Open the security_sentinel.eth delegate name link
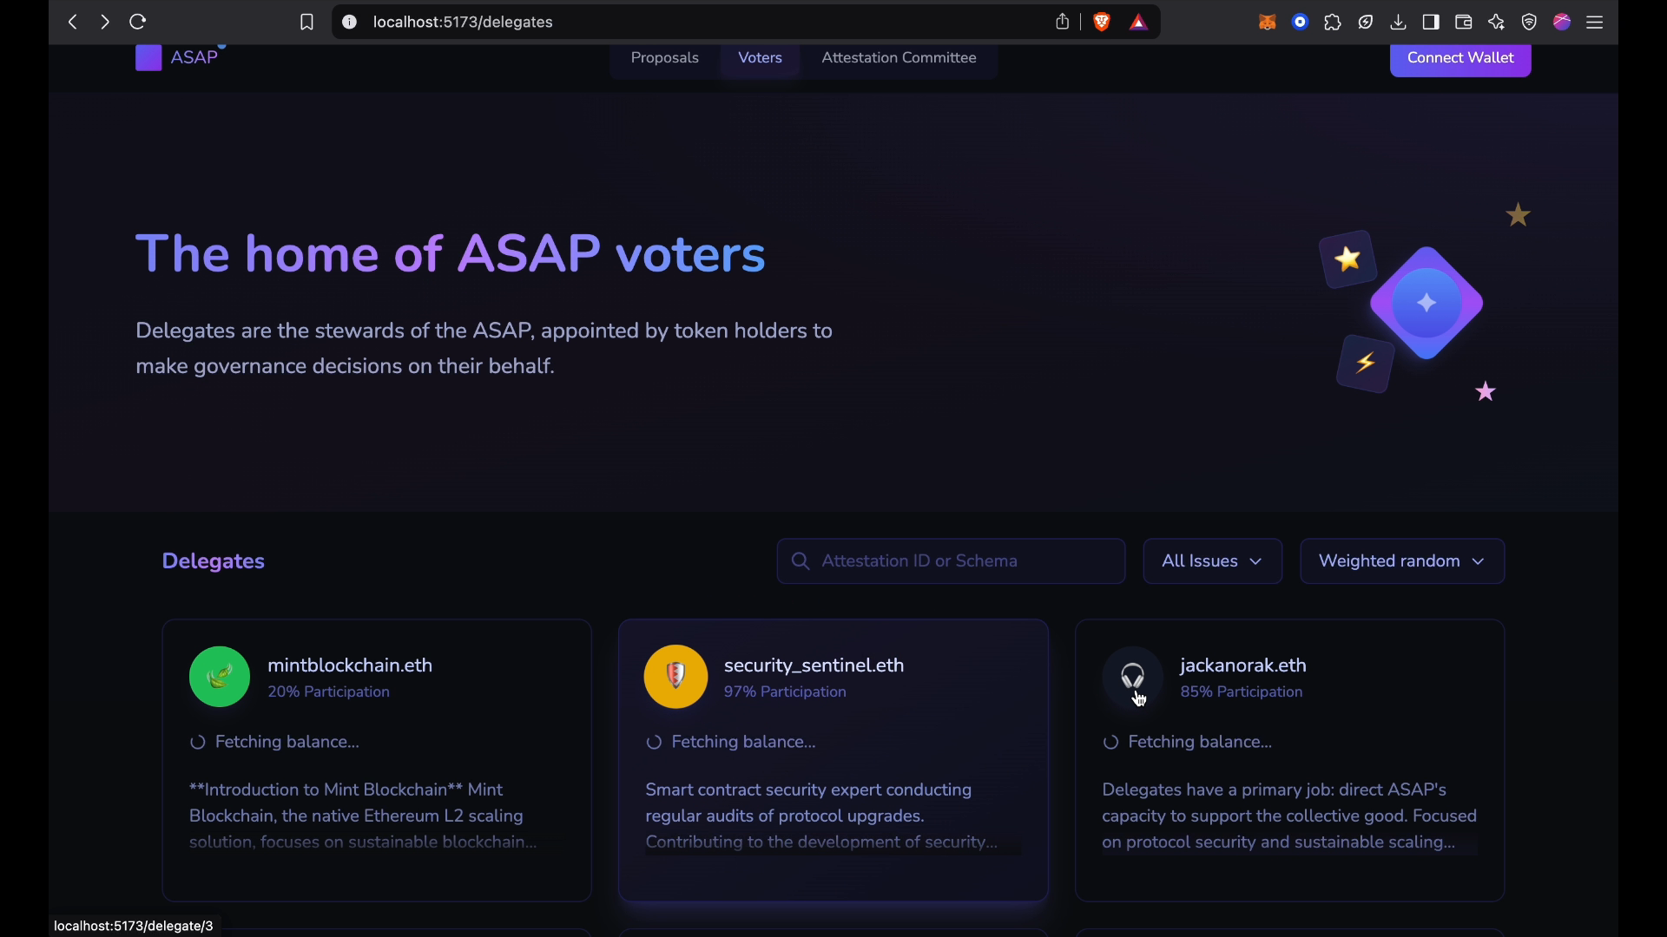The height and width of the screenshot is (937, 1667). click(x=814, y=665)
